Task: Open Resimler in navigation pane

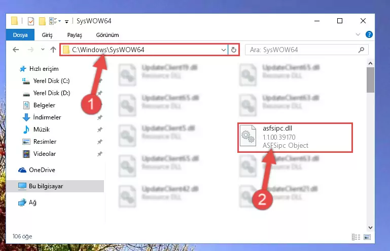Action: coord(39,142)
